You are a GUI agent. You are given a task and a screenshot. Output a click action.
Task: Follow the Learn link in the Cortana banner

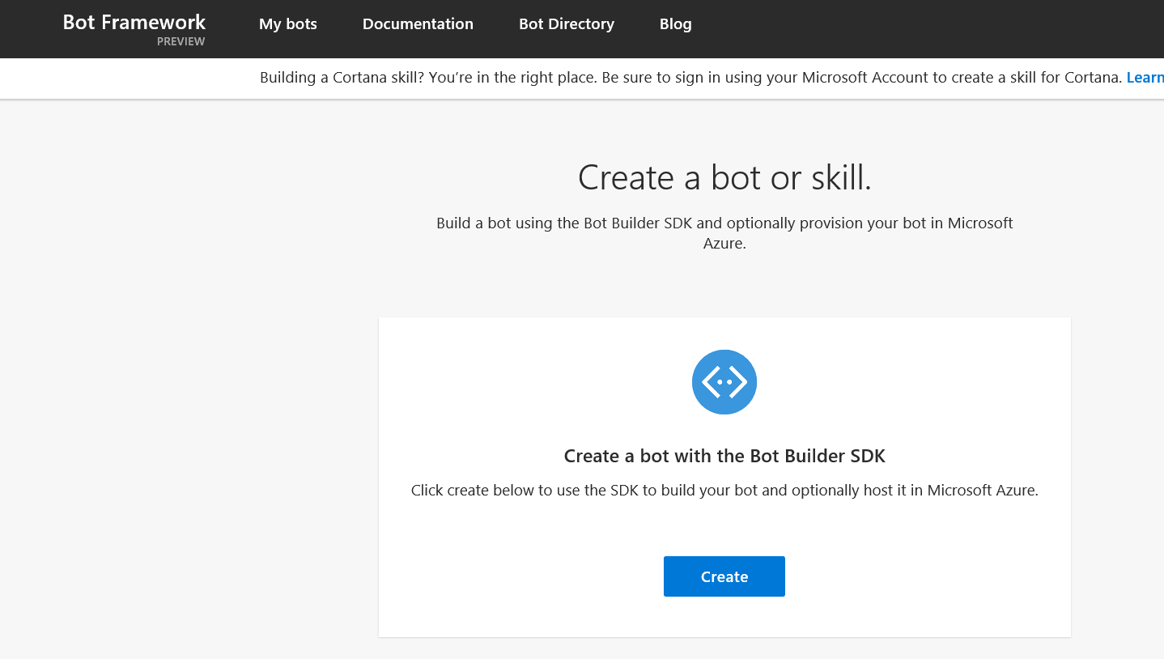[x=1145, y=77]
